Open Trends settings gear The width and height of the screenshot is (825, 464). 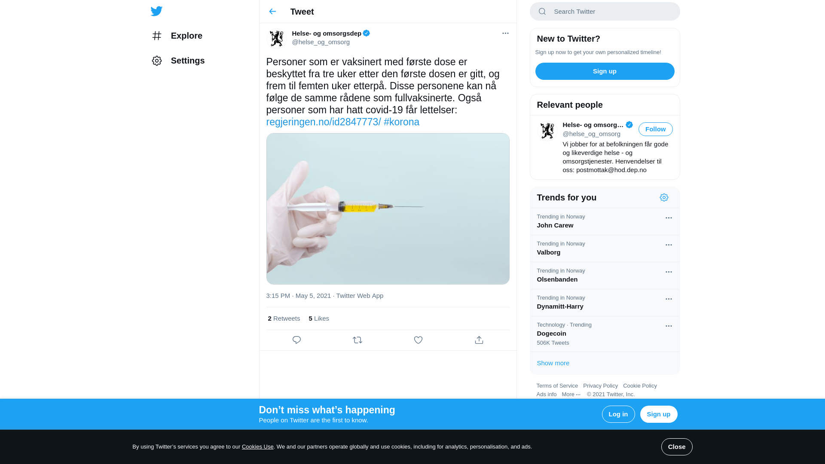[x=664, y=197]
